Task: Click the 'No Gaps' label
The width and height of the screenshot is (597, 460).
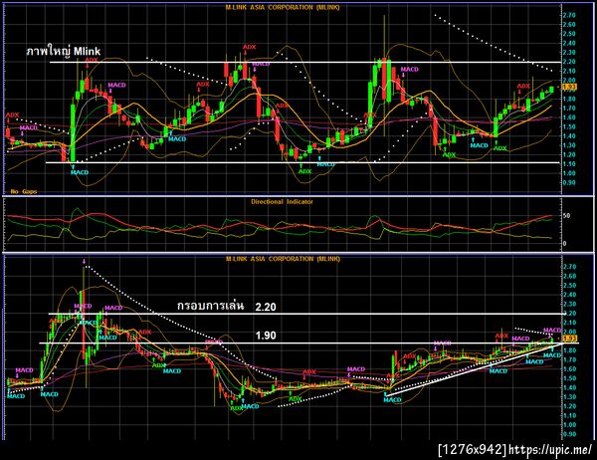Action: [x=24, y=191]
